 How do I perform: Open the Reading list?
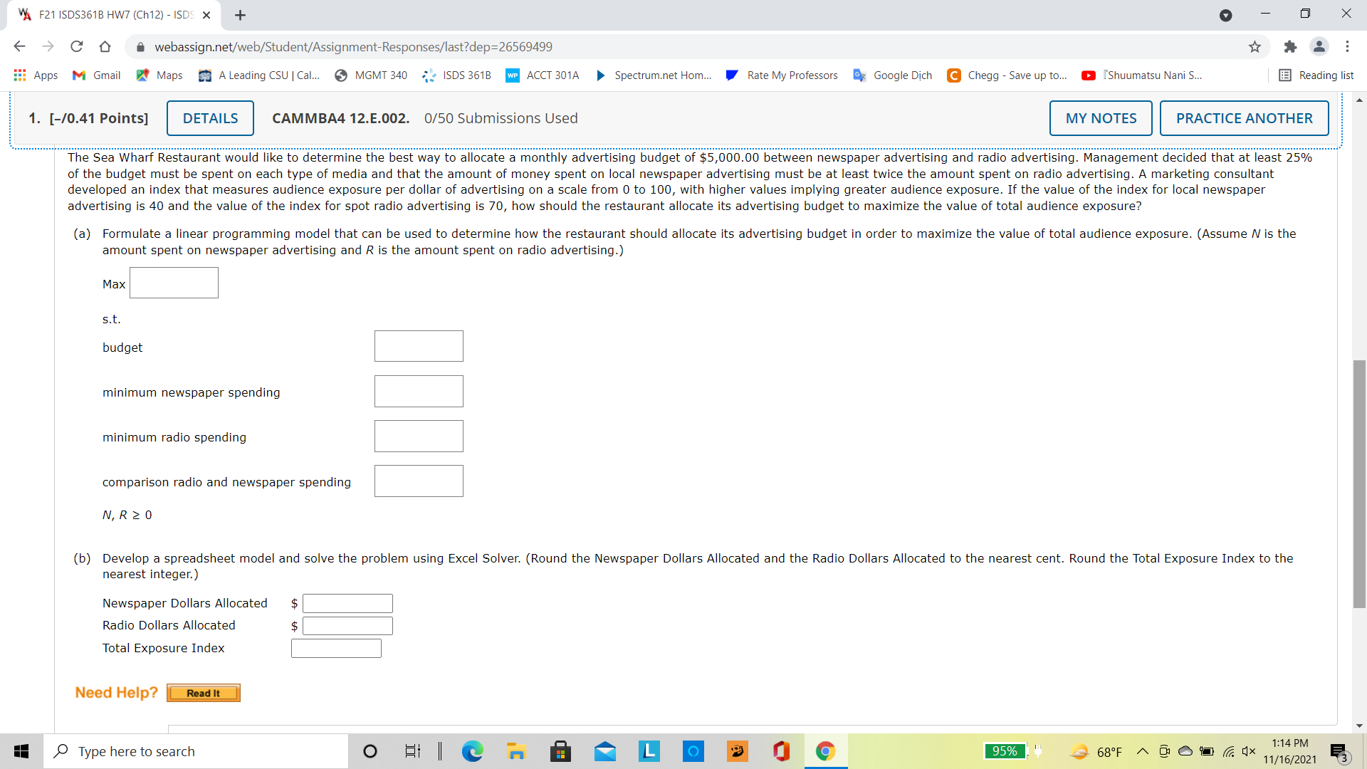point(1316,75)
